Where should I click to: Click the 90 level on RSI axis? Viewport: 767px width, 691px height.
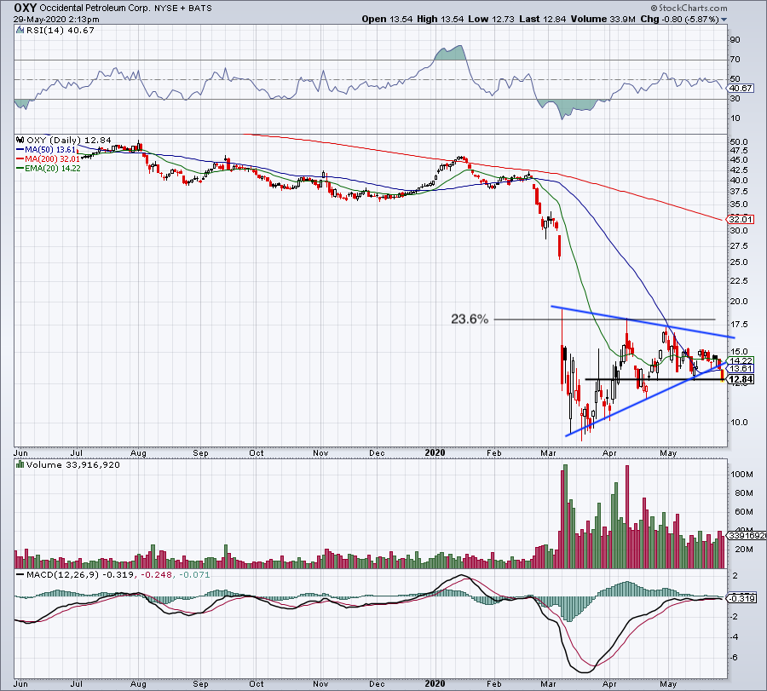[x=735, y=40]
